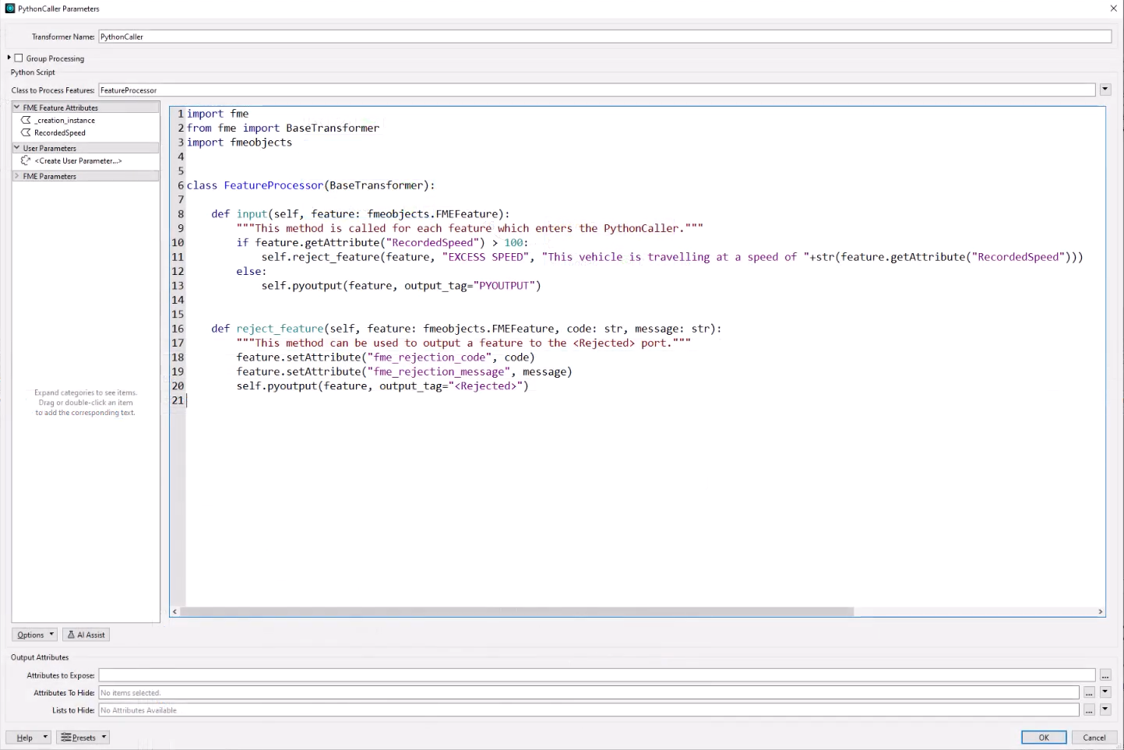Click the 'import fmeobjects' code line

pyautogui.click(x=239, y=143)
